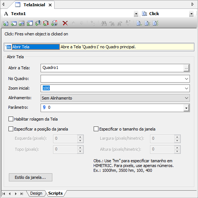Click the Abrir a Tela text field
The width and height of the screenshot is (198, 198).
point(112,68)
